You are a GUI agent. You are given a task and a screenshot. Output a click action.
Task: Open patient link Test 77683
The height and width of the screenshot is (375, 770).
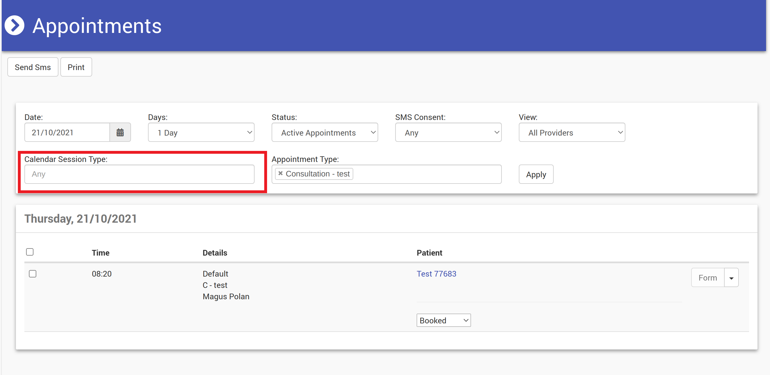click(436, 274)
